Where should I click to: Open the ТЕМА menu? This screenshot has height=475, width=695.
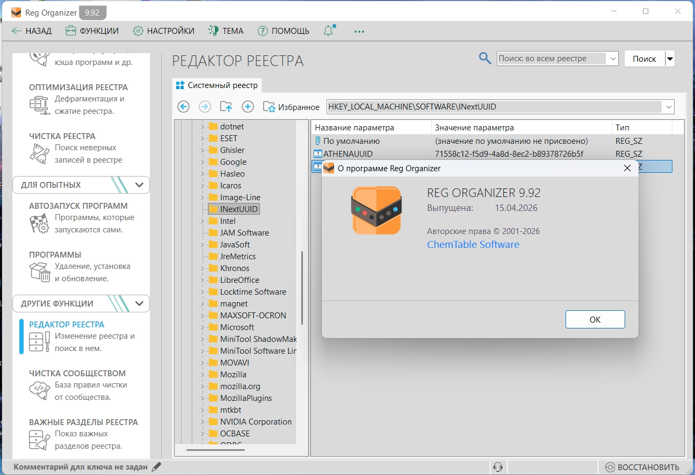tap(226, 31)
